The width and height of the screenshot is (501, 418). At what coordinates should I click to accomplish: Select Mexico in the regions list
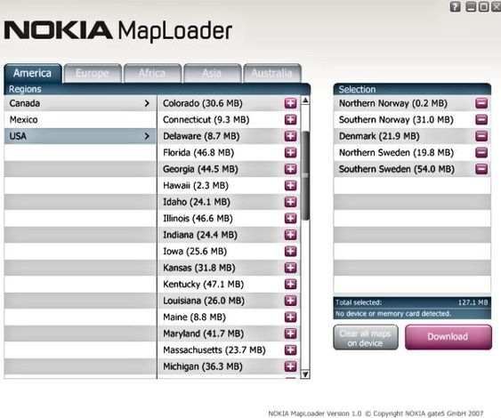tap(80, 120)
